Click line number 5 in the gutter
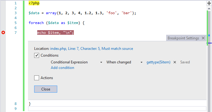This screenshot has height=112, width=212. point(16,23)
